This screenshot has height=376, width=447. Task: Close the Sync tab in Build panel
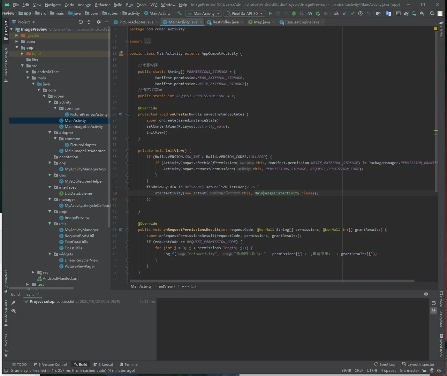click(38, 294)
